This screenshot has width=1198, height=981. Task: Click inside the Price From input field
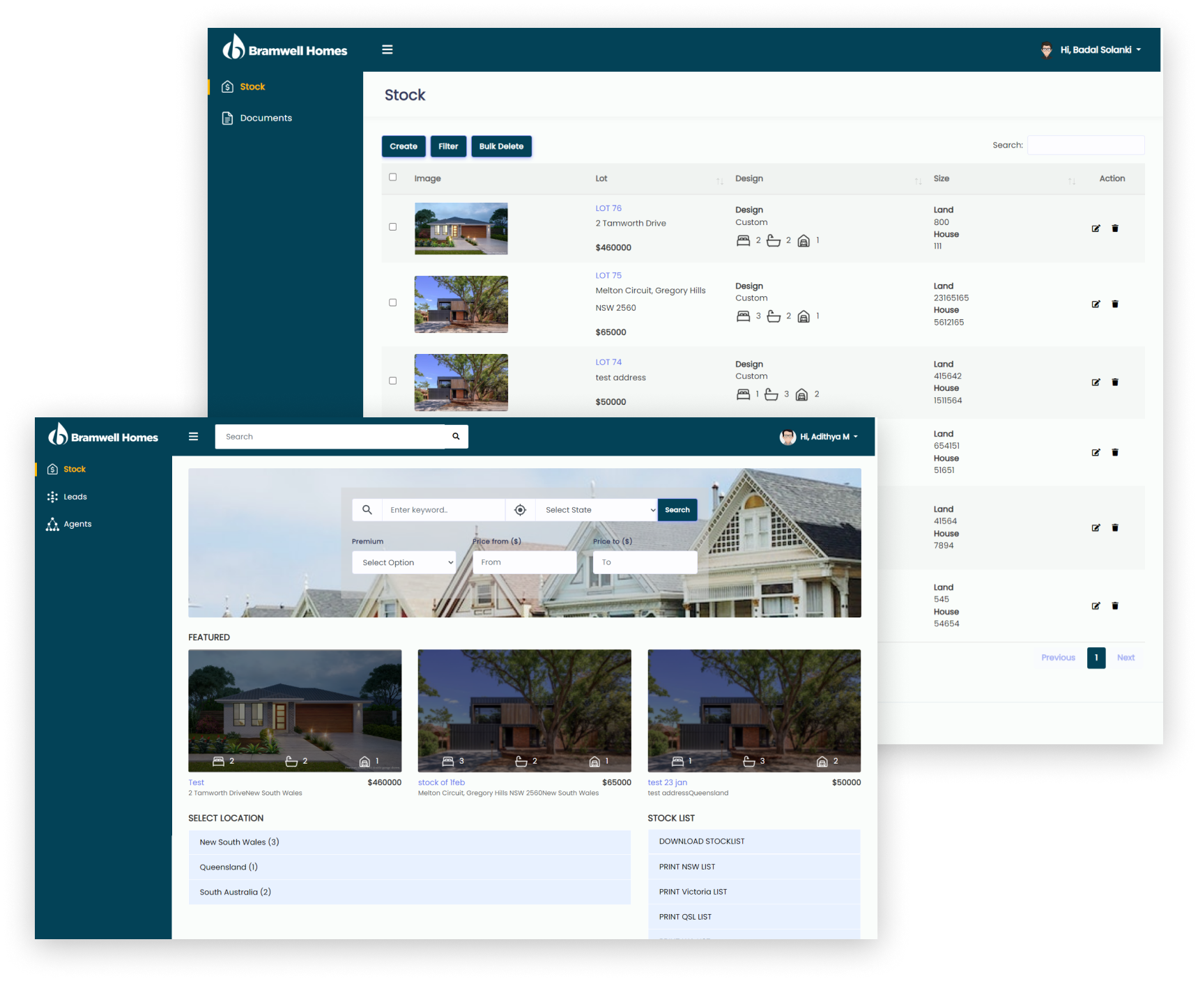[x=524, y=562]
